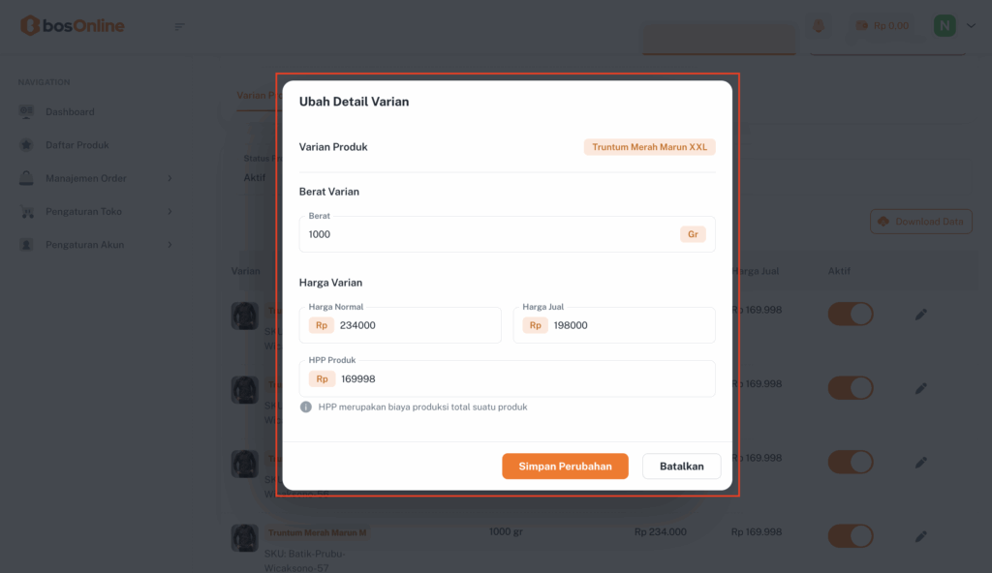
Task: Click the HPP info icon
Action: (x=305, y=407)
